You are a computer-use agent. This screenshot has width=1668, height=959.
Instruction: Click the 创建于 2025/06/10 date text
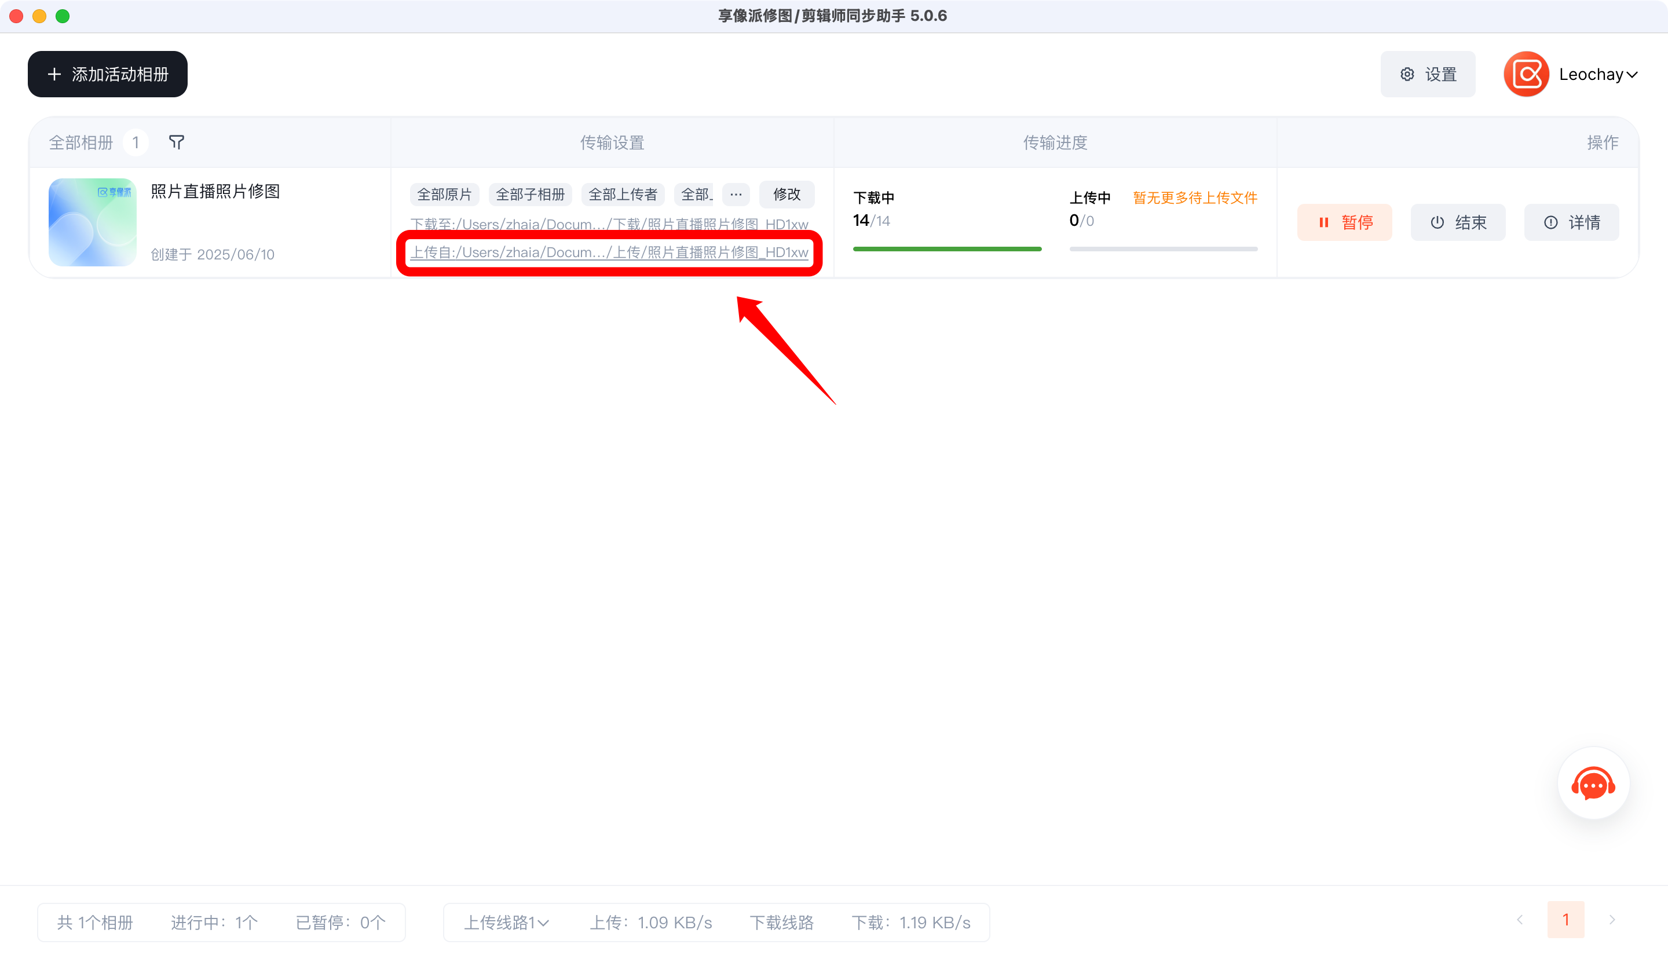[x=213, y=254]
